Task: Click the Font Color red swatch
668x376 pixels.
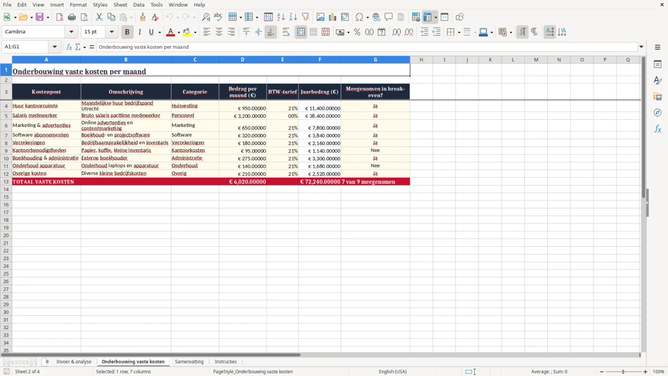Action: coord(171,32)
